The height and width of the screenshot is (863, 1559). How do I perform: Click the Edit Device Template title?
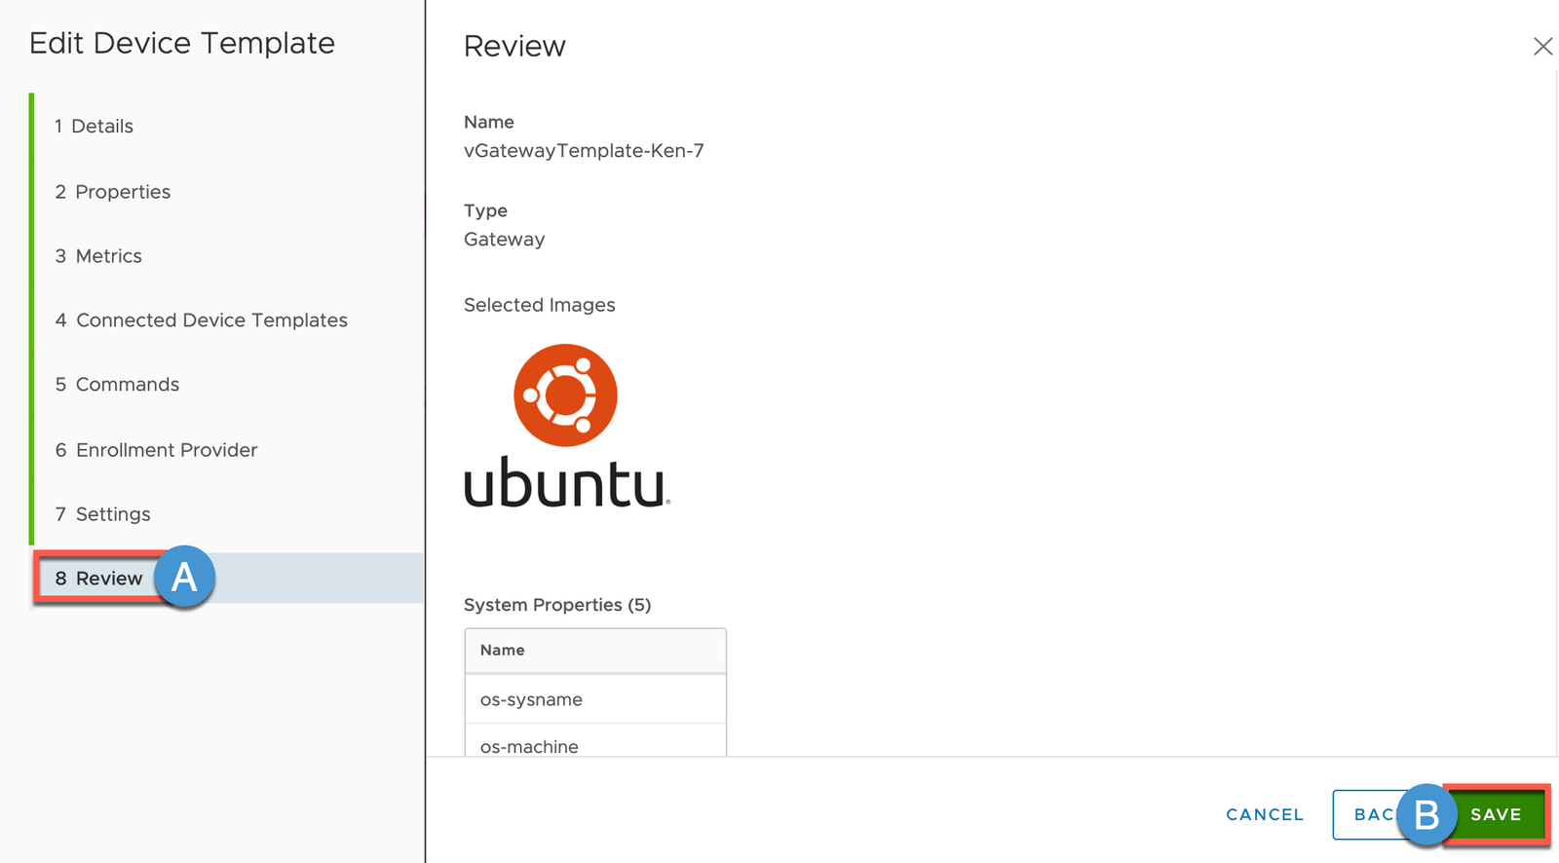(x=182, y=43)
